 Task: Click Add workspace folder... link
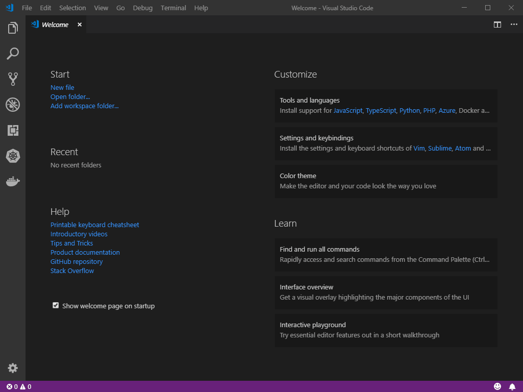(84, 106)
